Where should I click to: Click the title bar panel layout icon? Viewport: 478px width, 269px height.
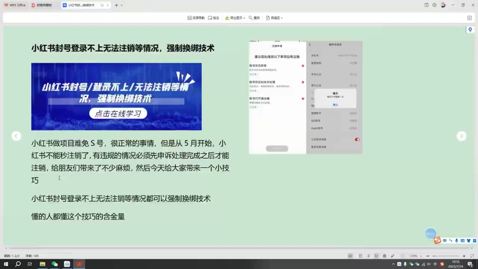tap(426, 5)
